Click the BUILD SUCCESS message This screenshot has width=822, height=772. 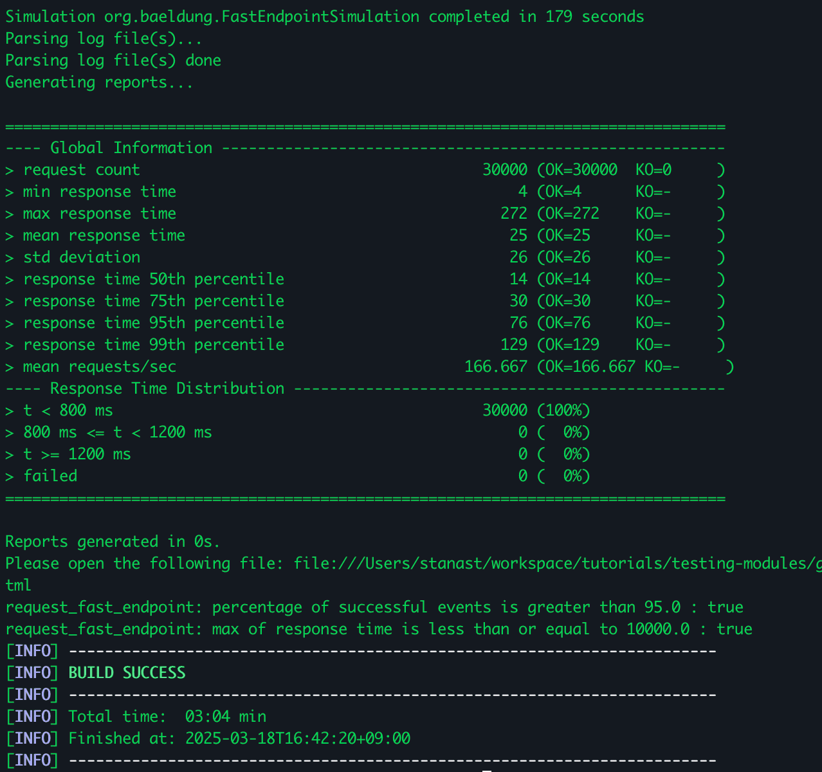(127, 673)
